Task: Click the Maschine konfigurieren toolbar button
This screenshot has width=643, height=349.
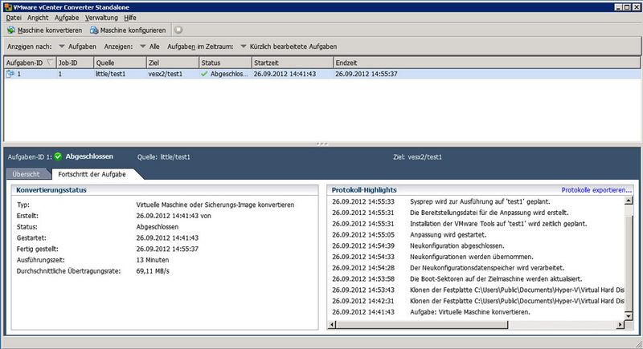Action: 128,30
